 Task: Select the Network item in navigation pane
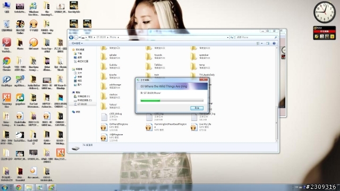[76, 112]
